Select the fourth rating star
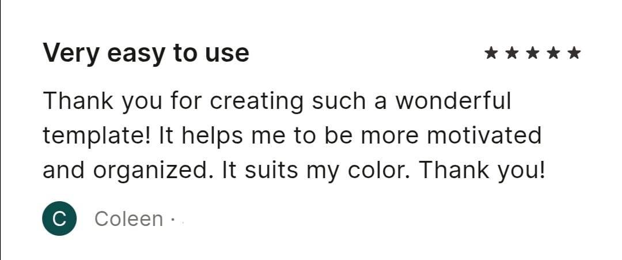622x260 pixels. click(553, 53)
